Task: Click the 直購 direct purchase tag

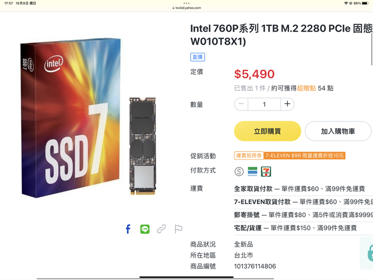Action: tap(197, 57)
